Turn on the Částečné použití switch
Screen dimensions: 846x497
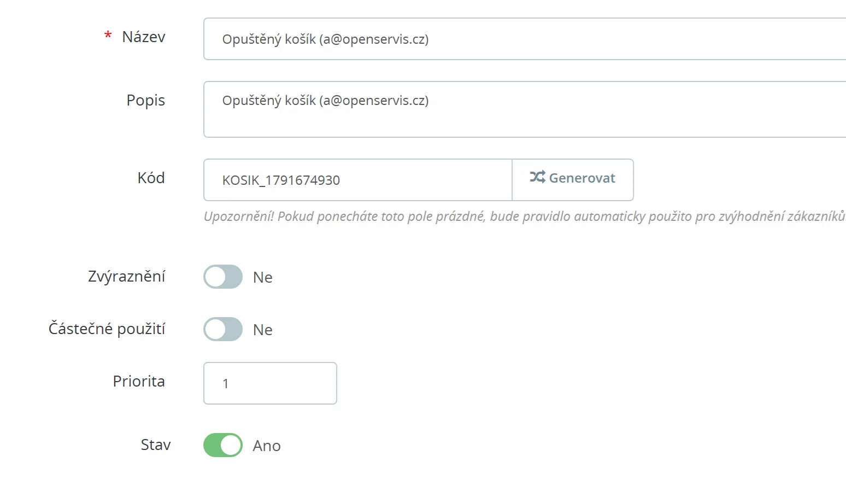click(223, 329)
